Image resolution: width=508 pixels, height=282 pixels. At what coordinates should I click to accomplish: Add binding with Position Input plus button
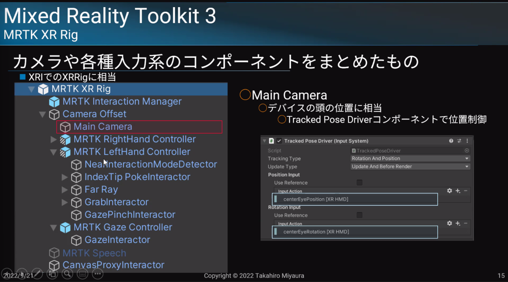pos(458,191)
